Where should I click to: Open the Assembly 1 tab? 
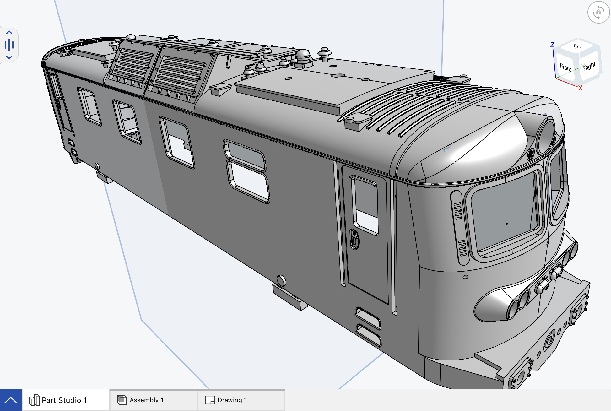tap(147, 400)
